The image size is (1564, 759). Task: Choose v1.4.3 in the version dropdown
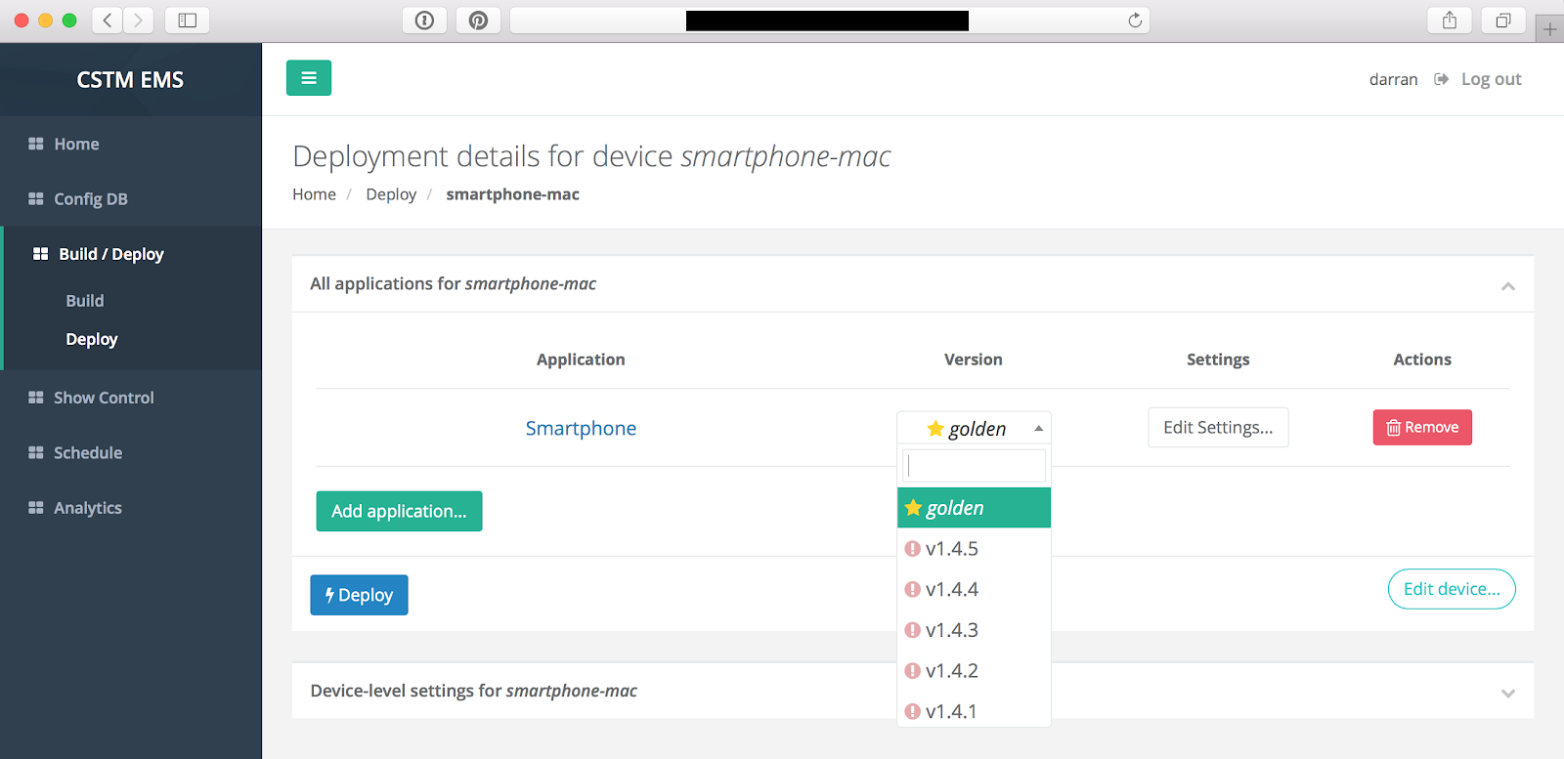coord(952,630)
